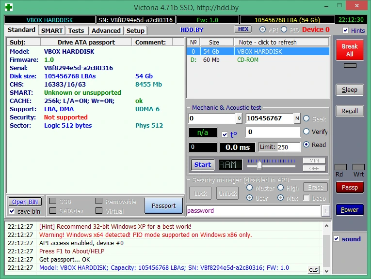Click the Unlock button
Image resolution: width=371 pixels, height=279 pixels.
click(x=227, y=193)
